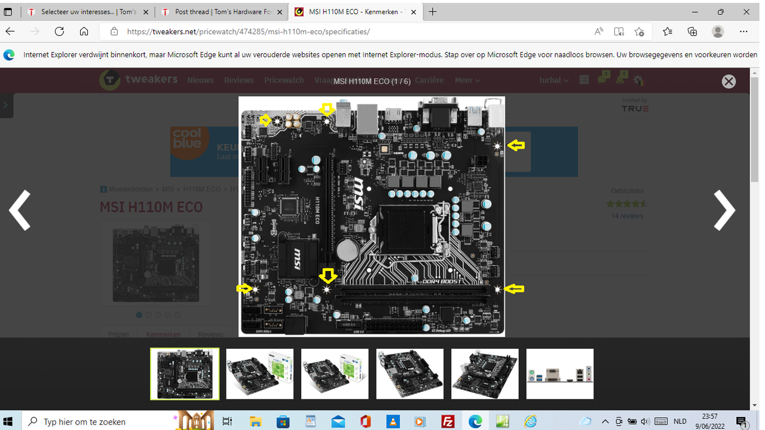Open the Favorites list

668,32
